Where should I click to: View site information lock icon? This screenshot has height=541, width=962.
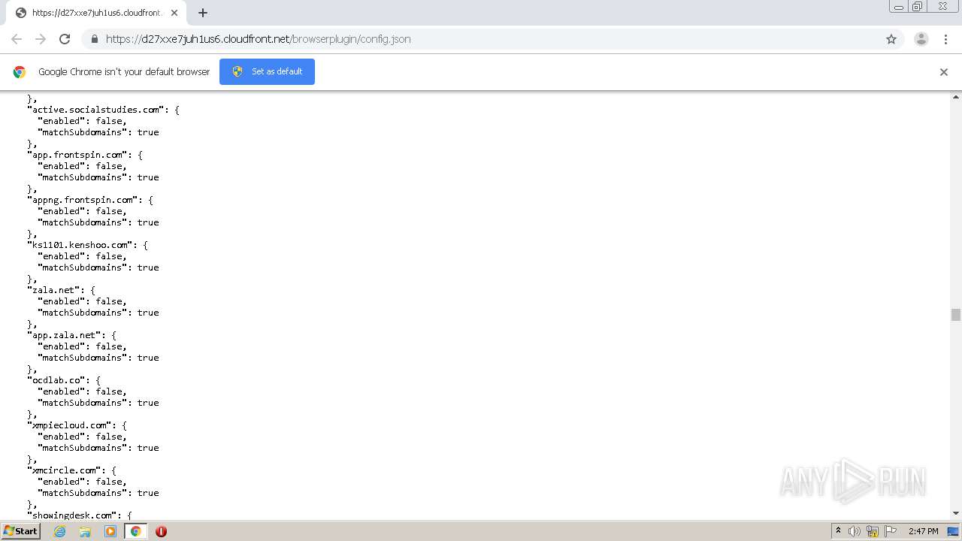click(94, 39)
